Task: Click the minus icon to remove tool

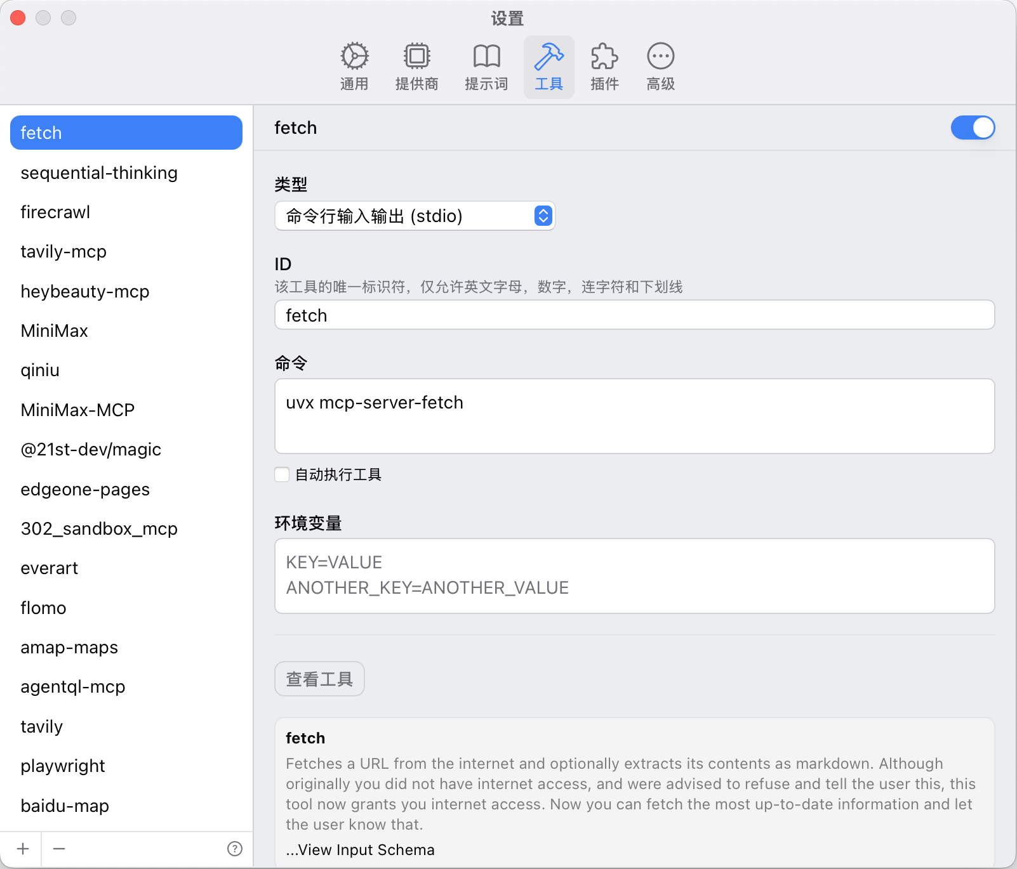Action: (x=59, y=849)
